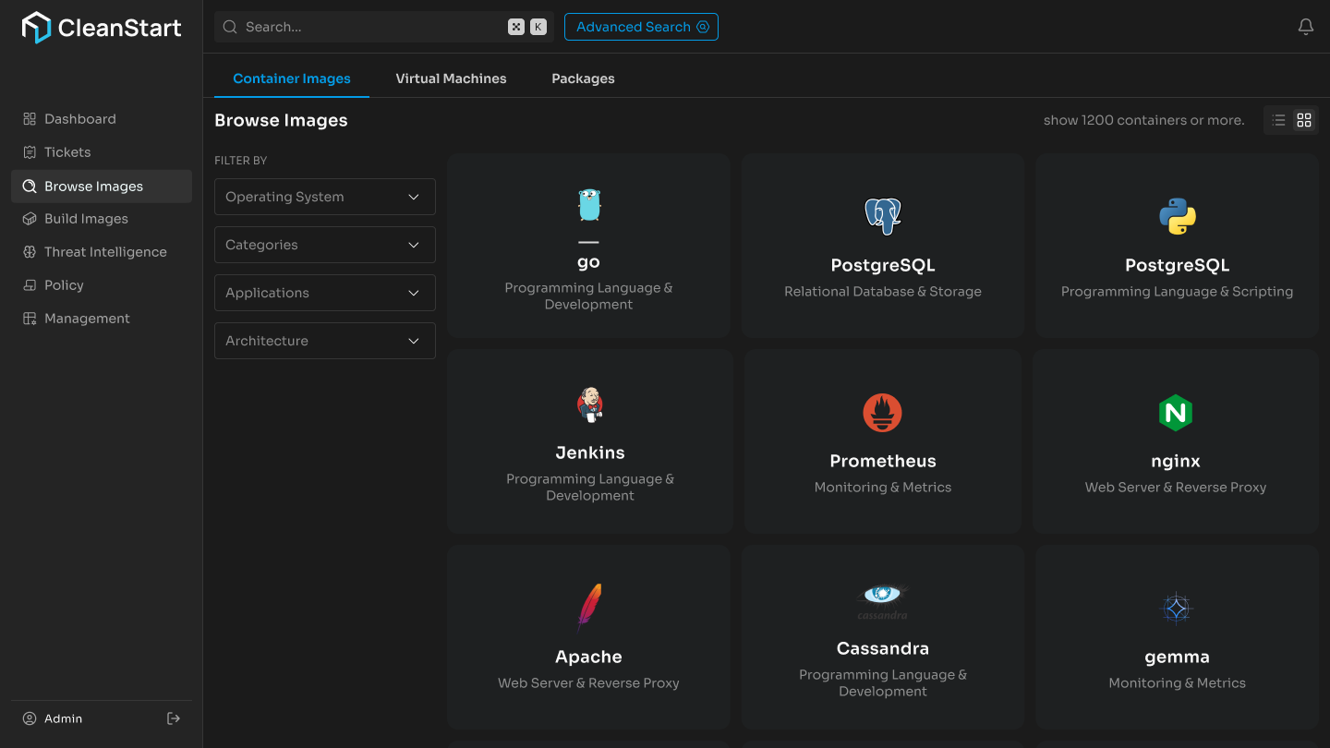Switch to grid view
This screenshot has width=1330, height=748.
point(1304,120)
